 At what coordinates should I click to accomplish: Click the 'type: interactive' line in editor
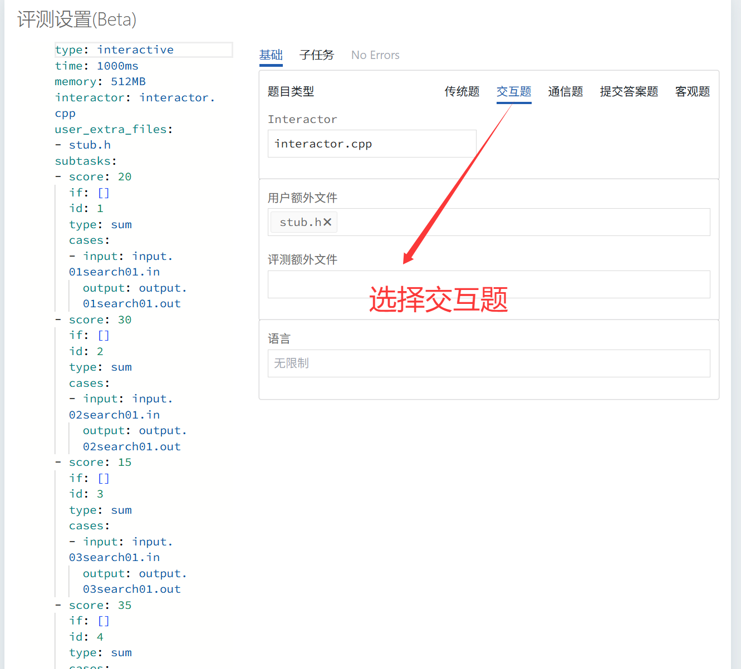click(x=114, y=50)
